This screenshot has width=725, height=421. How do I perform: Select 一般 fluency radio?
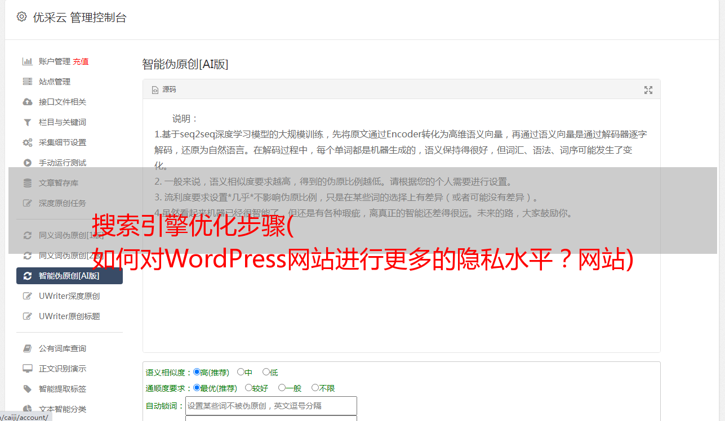[282, 388]
